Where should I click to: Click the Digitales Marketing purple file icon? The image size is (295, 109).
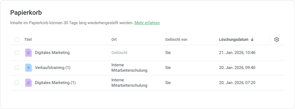[x=29, y=53]
